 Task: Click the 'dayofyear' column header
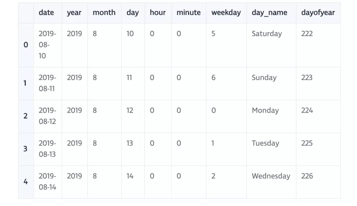[318, 13]
